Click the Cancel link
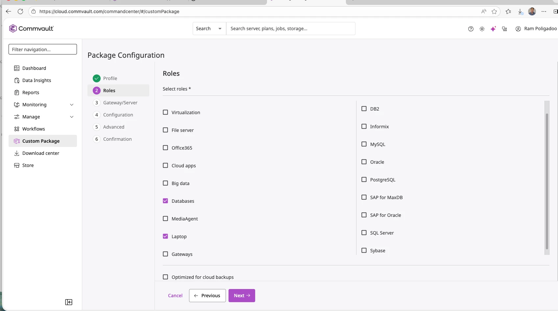The width and height of the screenshot is (558, 311). (175, 296)
